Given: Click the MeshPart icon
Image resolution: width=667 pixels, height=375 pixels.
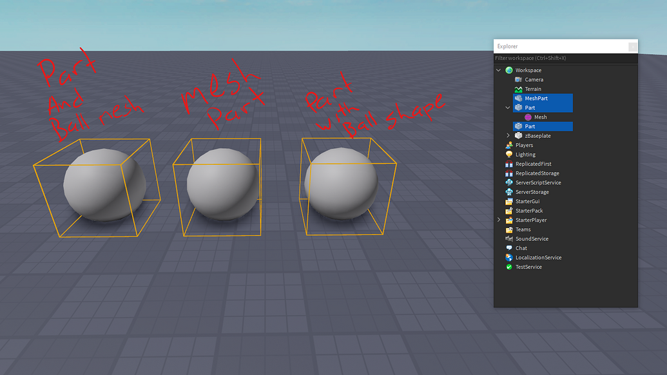Looking at the screenshot, I should pyautogui.click(x=519, y=98).
